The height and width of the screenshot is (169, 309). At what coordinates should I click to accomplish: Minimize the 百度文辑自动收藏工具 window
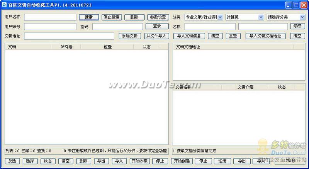(289, 5)
